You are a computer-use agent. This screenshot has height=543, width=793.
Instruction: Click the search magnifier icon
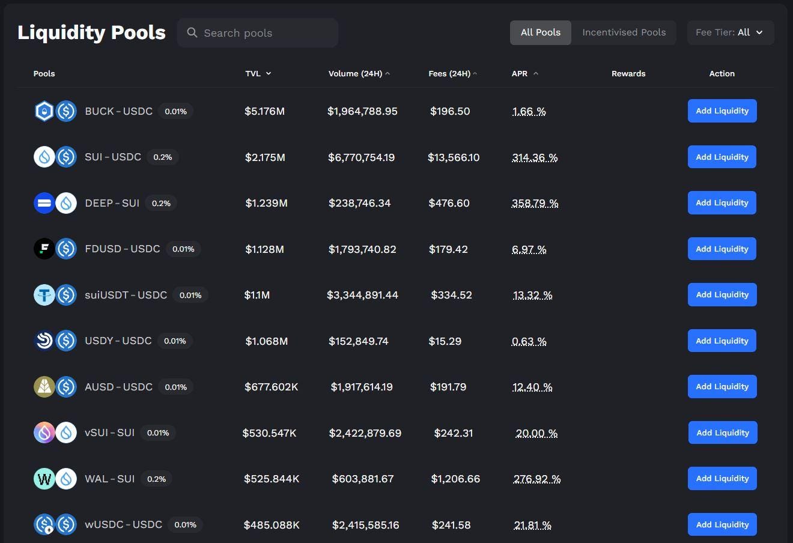pyautogui.click(x=192, y=32)
